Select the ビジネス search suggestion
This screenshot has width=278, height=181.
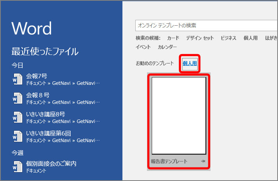pyautogui.click(x=228, y=38)
